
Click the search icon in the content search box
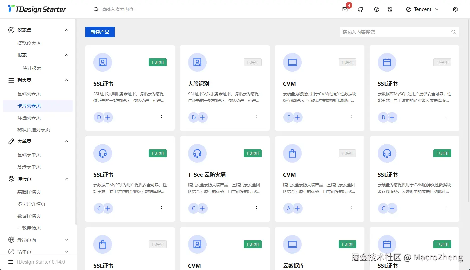tap(454, 32)
